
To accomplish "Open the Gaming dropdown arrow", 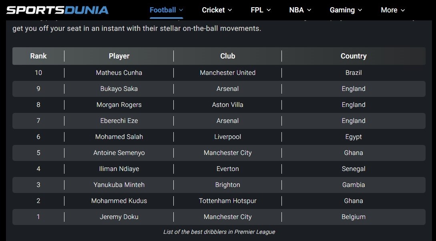I will click(360, 10).
